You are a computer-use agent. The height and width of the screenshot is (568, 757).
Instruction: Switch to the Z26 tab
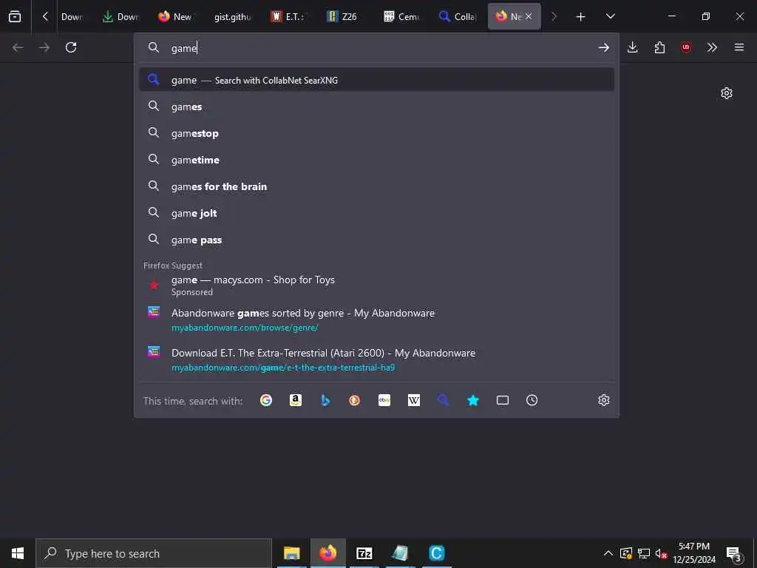point(344,16)
